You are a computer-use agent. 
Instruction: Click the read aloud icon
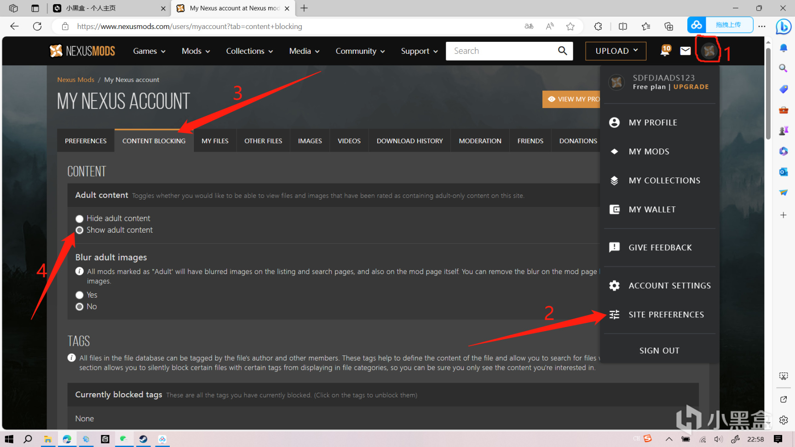[x=550, y=26]
